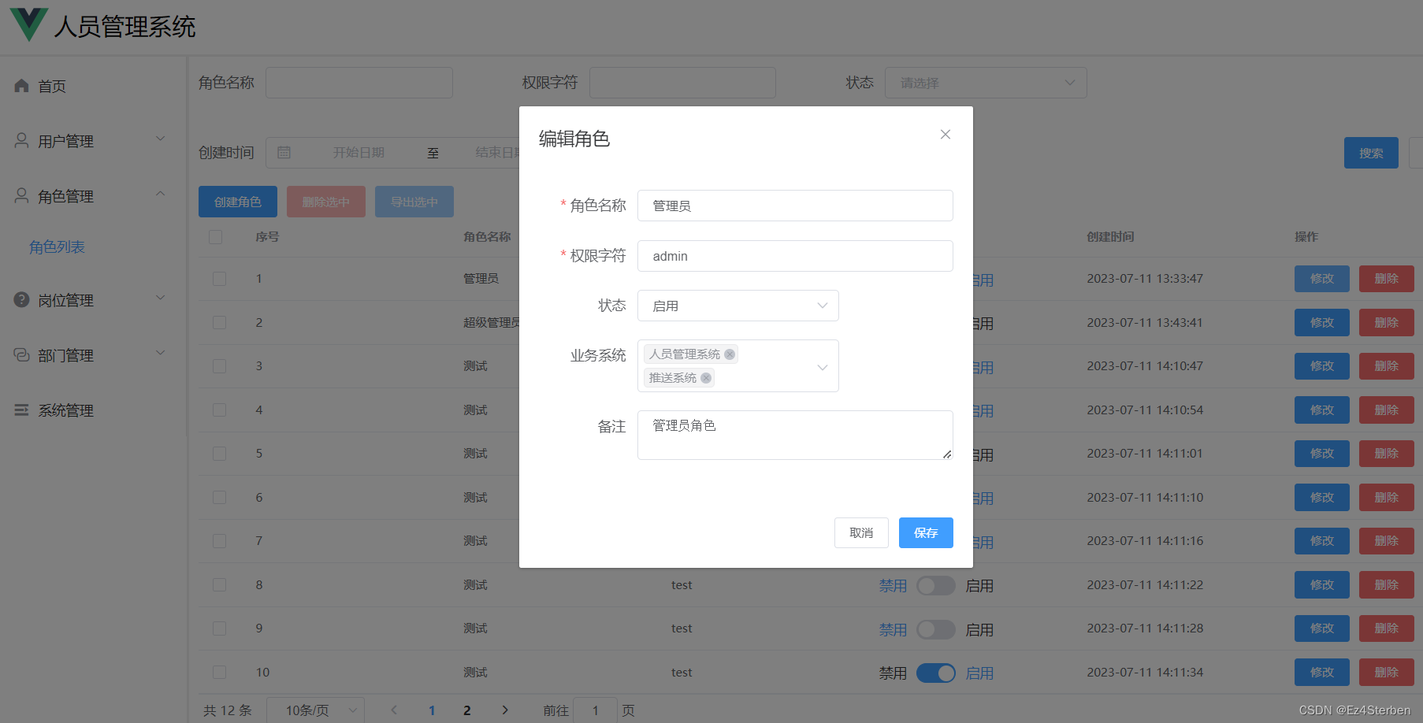This screenshot has height=723, width=1423.
Task: Remove the 人员管理系统 tag
Action: pyautogui.click(x=730, y=354)
